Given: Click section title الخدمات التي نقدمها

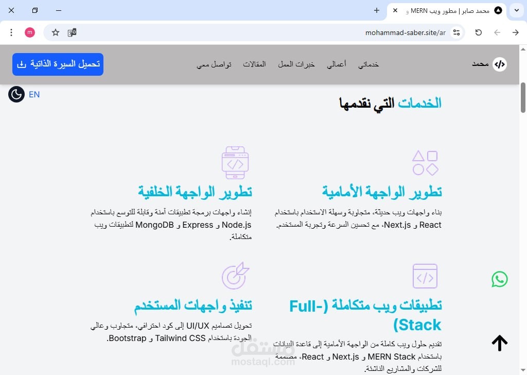Looking at the screenshot, I should (390, 104).
